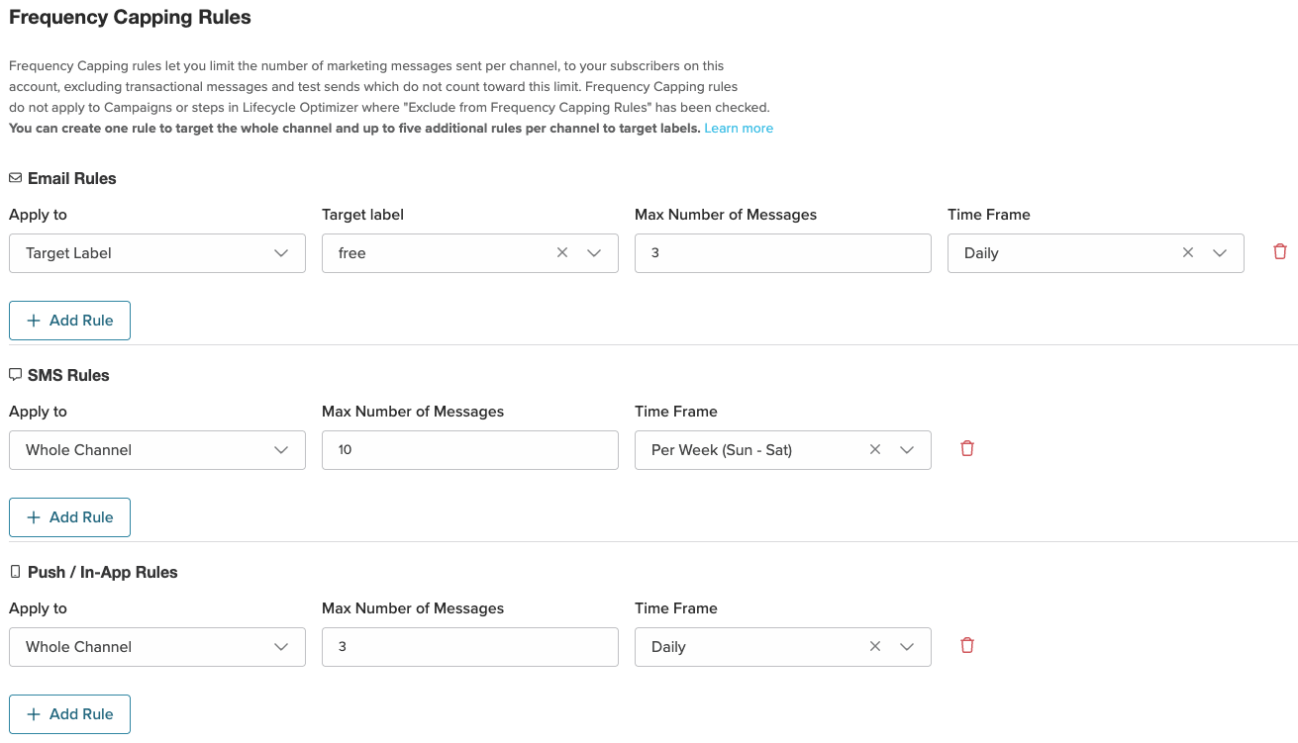Open the Push rule Apply to dropdown
The height and width of the screenshot is (743, 1298).
[156, 647]
